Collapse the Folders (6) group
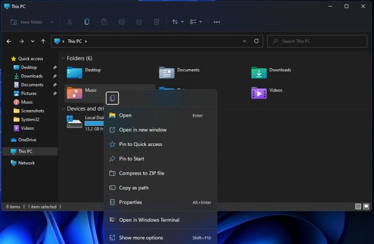 click(x=63, y=58)
